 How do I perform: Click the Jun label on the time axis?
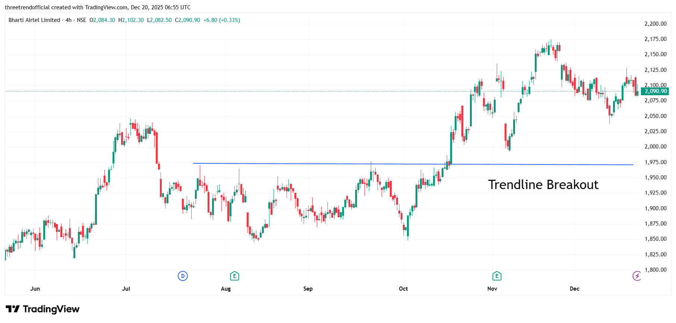[35, 289]
